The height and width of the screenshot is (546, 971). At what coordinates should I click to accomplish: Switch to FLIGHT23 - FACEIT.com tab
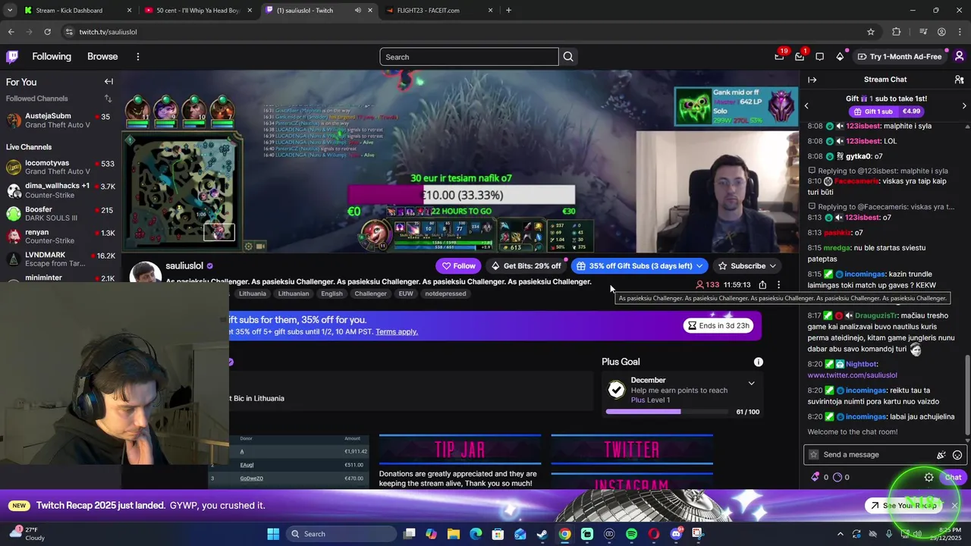(x=438, y=11)
